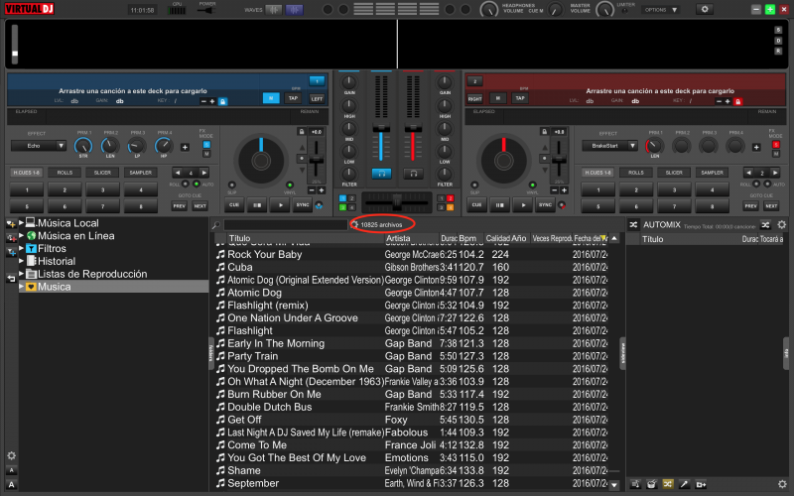
Task: Click the left deck CUE button
Action: click(x=234, y=205)
